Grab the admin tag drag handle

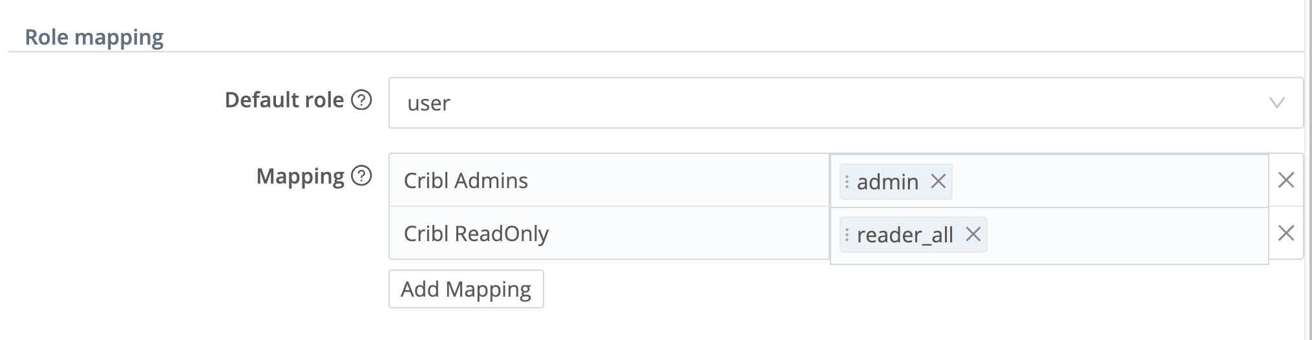point(847,182)
